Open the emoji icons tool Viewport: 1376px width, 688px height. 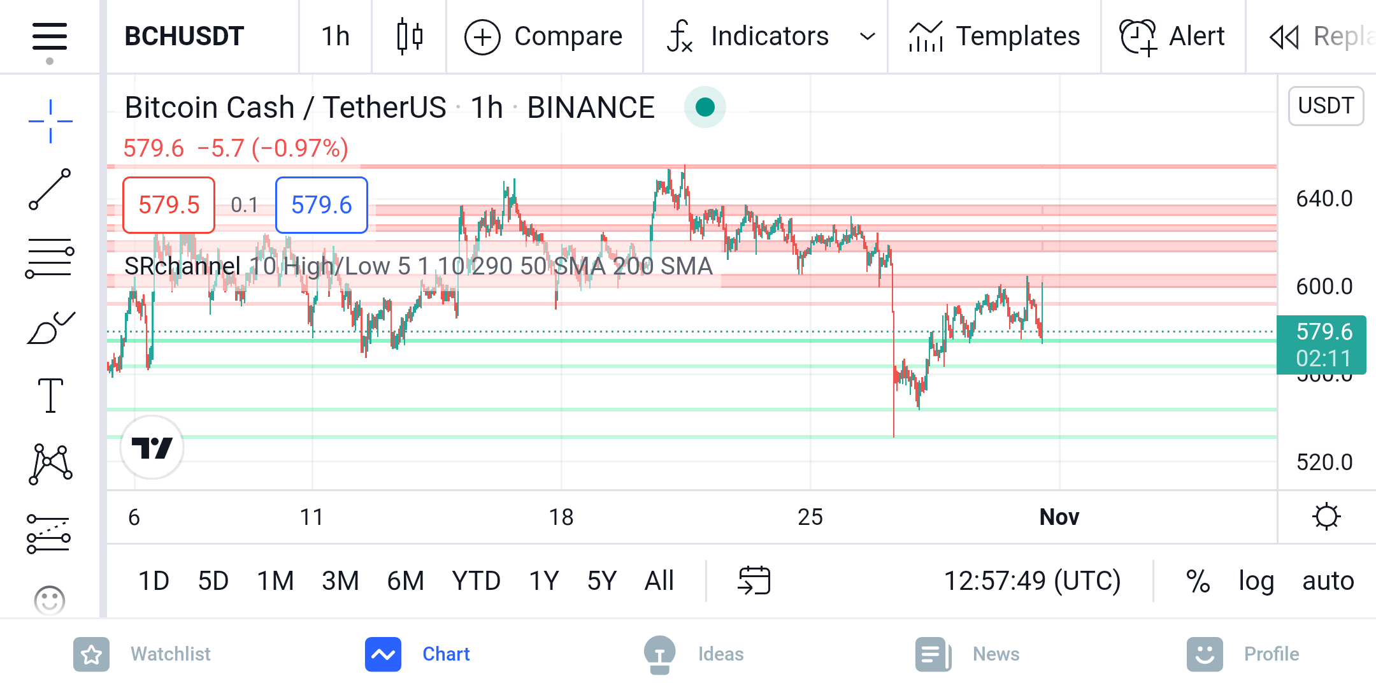click(x=50, y=600)
